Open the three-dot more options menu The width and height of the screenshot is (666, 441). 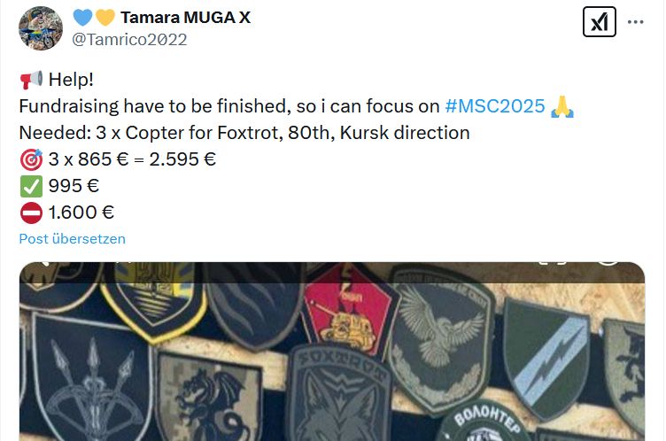(x=635, y=21)
